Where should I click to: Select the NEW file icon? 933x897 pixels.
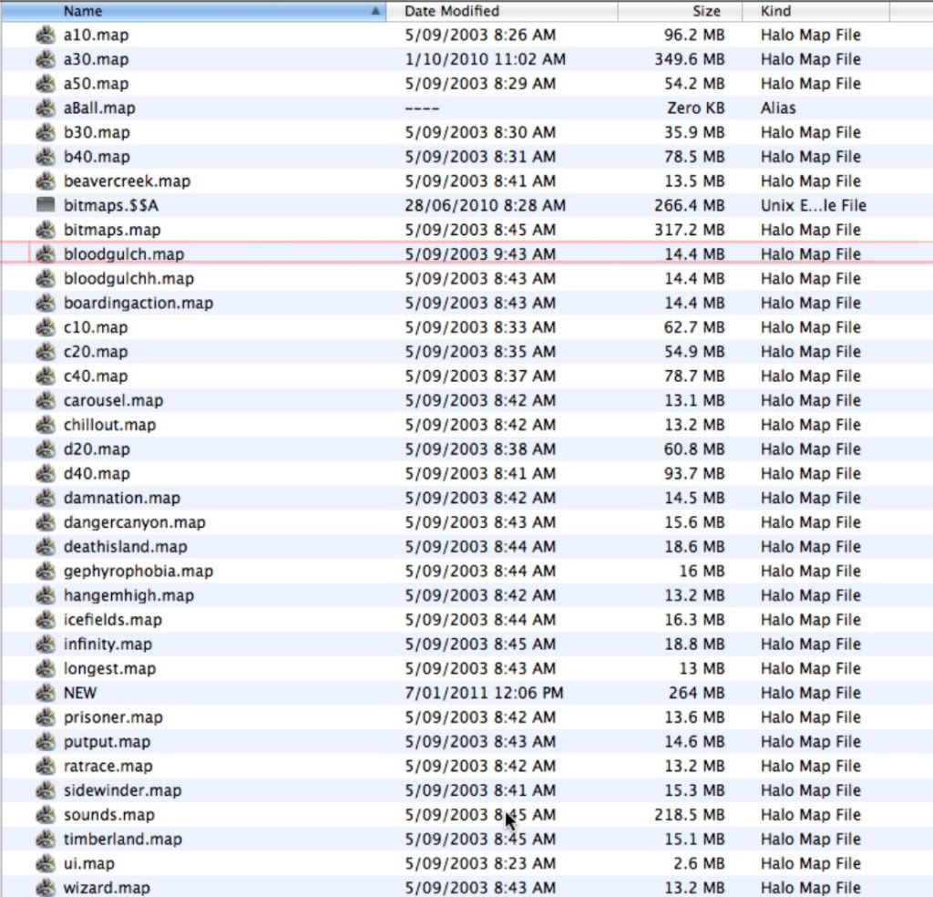coord(46,694)
